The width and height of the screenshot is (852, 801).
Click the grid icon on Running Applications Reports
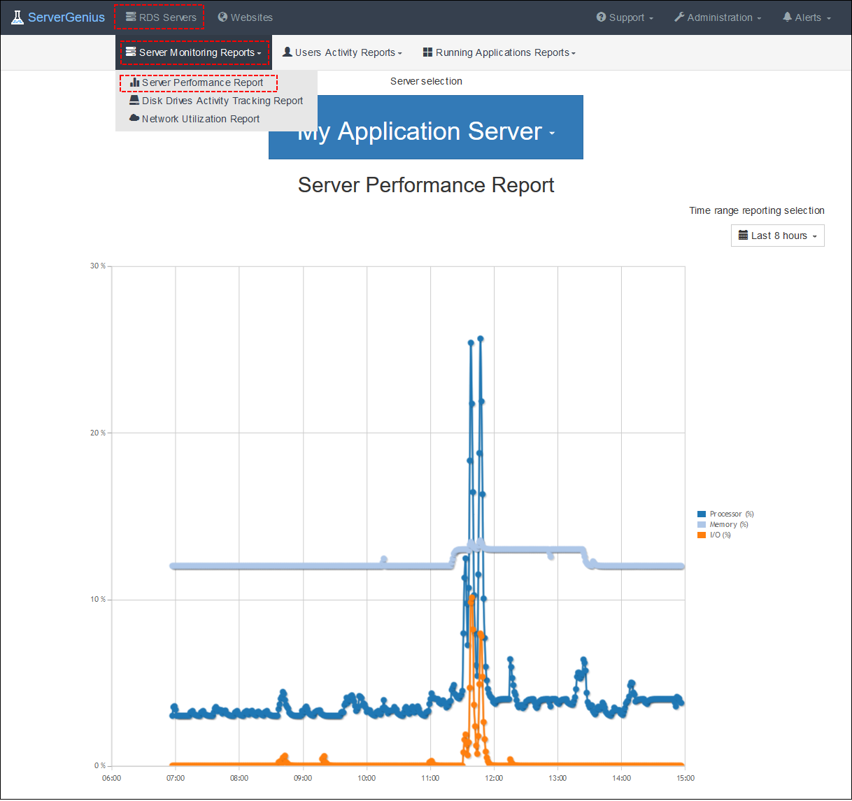(427, 52)
